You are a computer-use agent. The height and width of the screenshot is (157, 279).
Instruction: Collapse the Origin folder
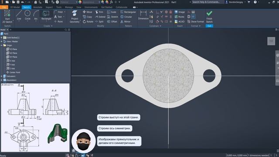(x=2, y=45)
